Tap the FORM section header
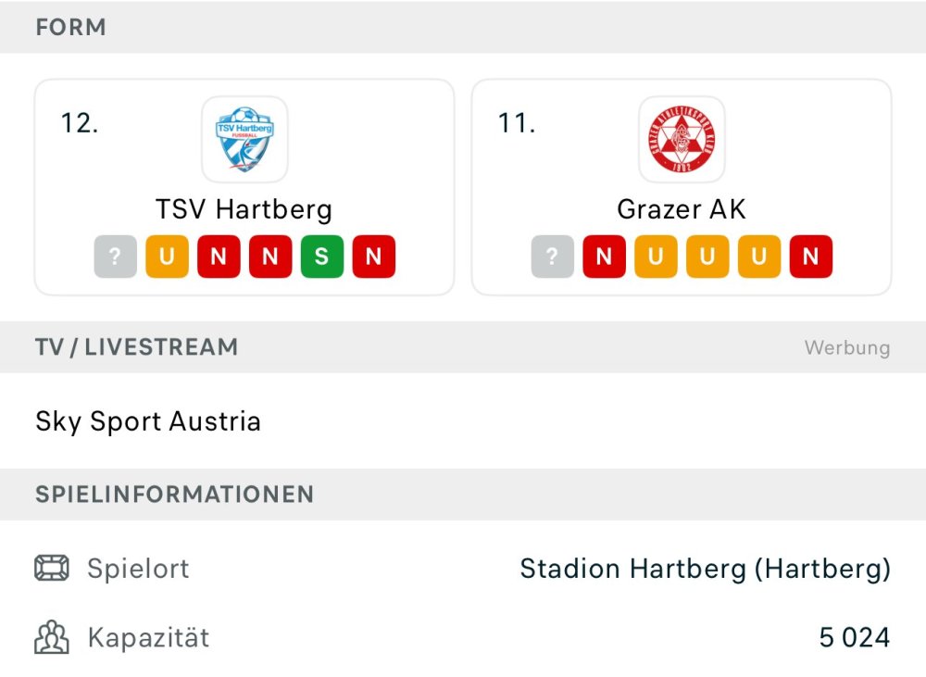 [x=70, y=28]
